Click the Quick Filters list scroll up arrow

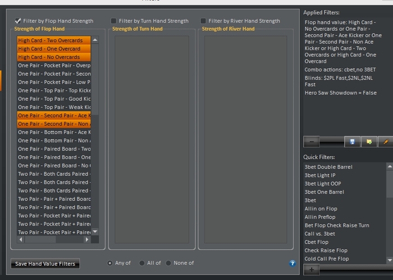point(390,166)
